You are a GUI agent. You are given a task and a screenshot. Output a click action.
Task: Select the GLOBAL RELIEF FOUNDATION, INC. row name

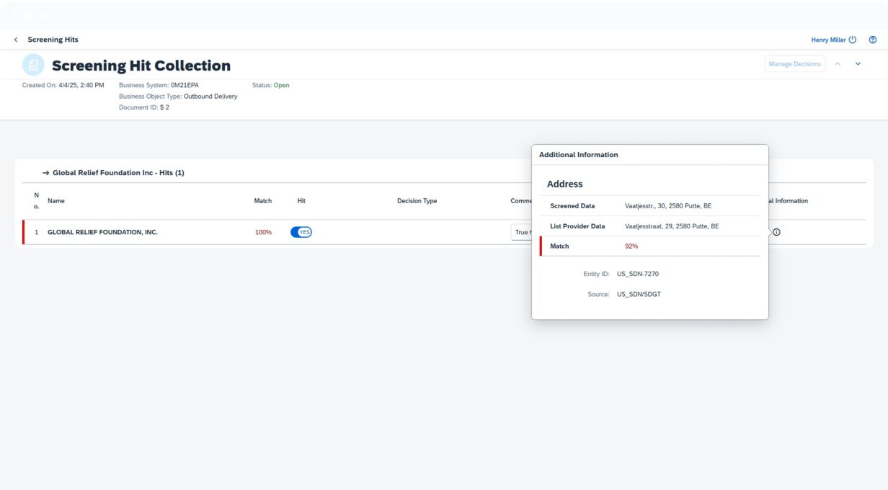[x=102, y=232]
